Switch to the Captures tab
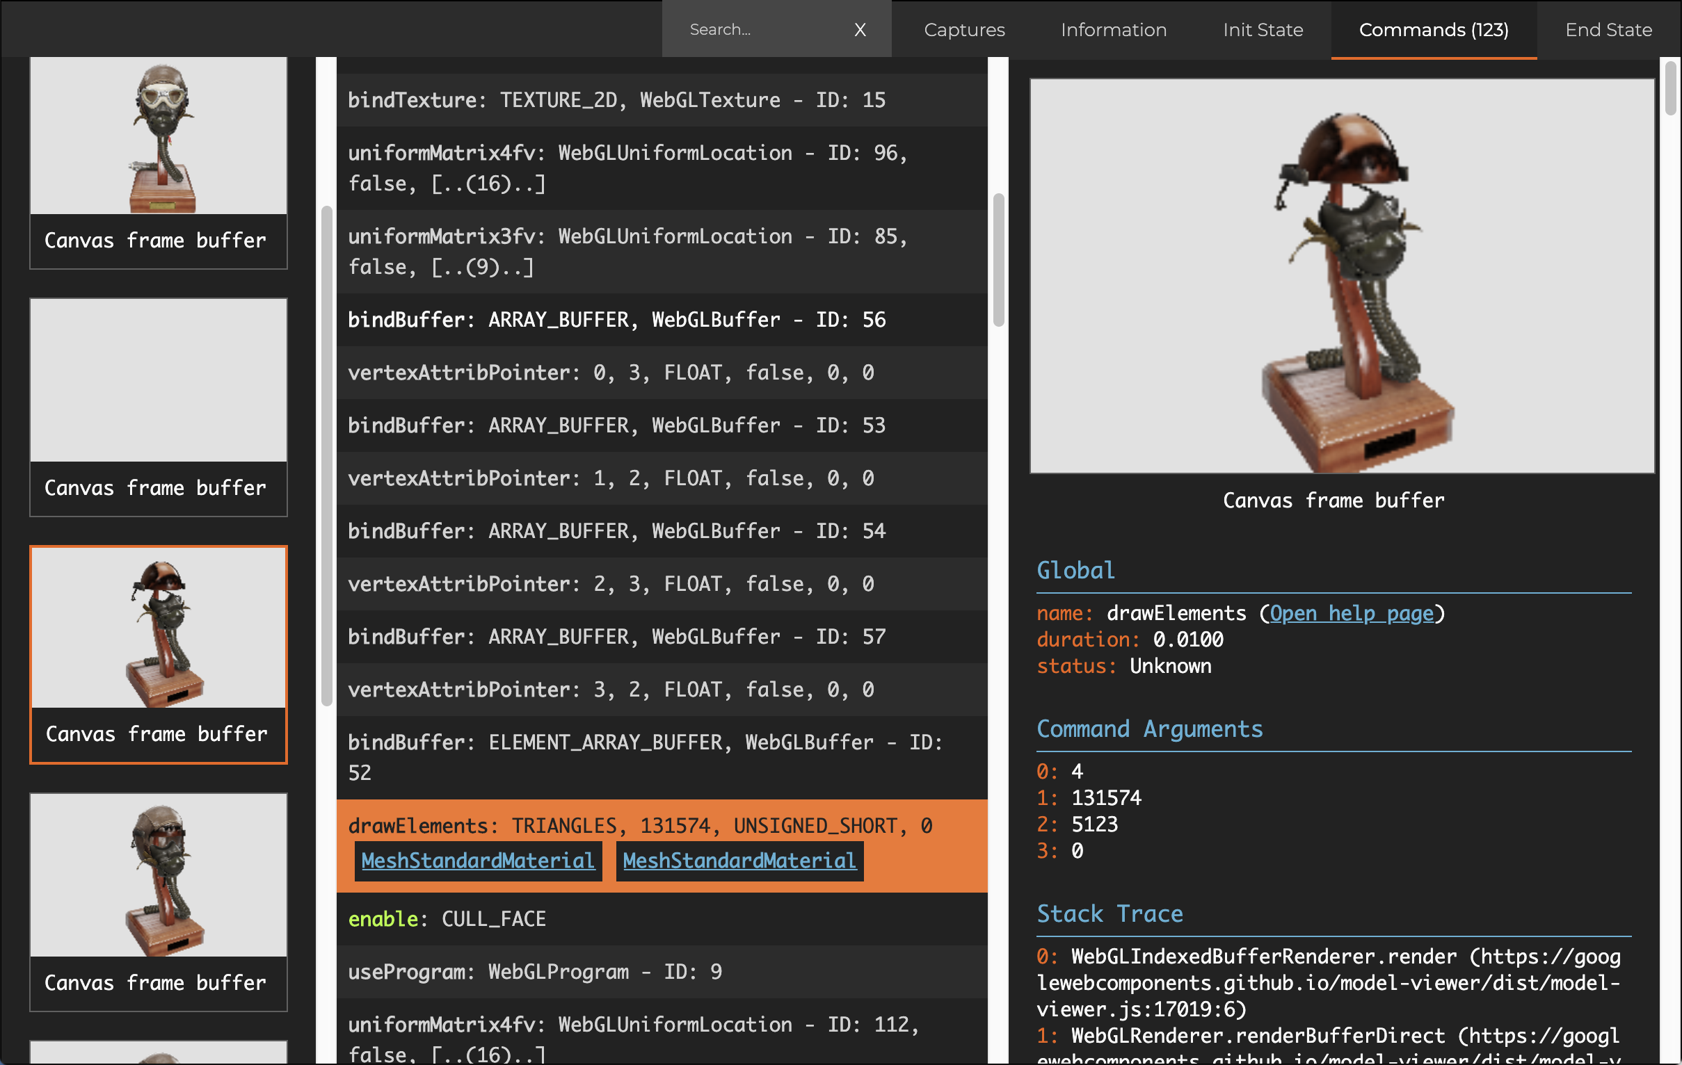 pyautogui.click(x=964, y=29)
